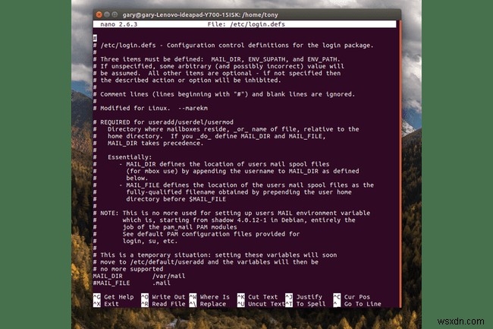This screenshot has width=493, height=329.
Task: Click the 'Essentially:' comment line
Action: (x=122, y=157)
